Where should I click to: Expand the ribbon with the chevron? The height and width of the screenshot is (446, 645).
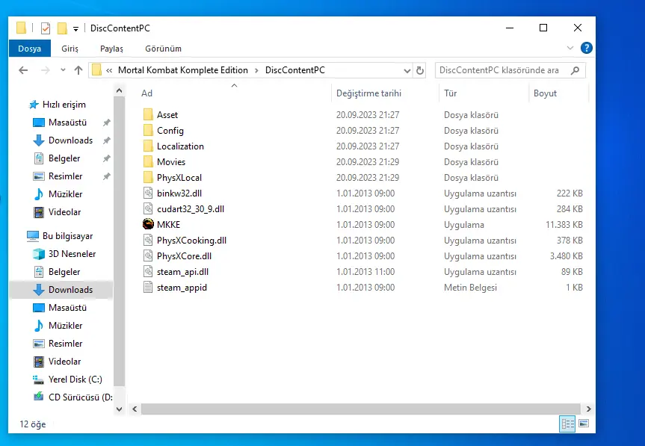click(570, 48)
